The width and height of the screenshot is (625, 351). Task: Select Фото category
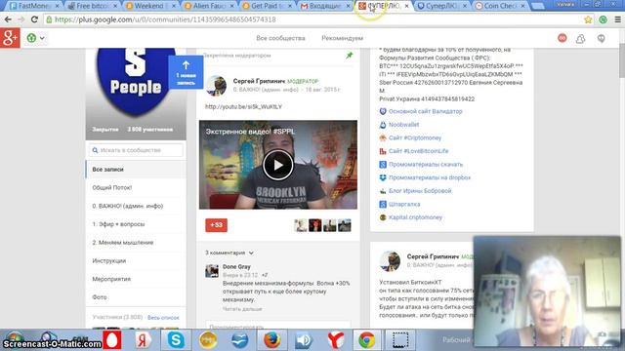pyautogui.click(x=136, y=297)
